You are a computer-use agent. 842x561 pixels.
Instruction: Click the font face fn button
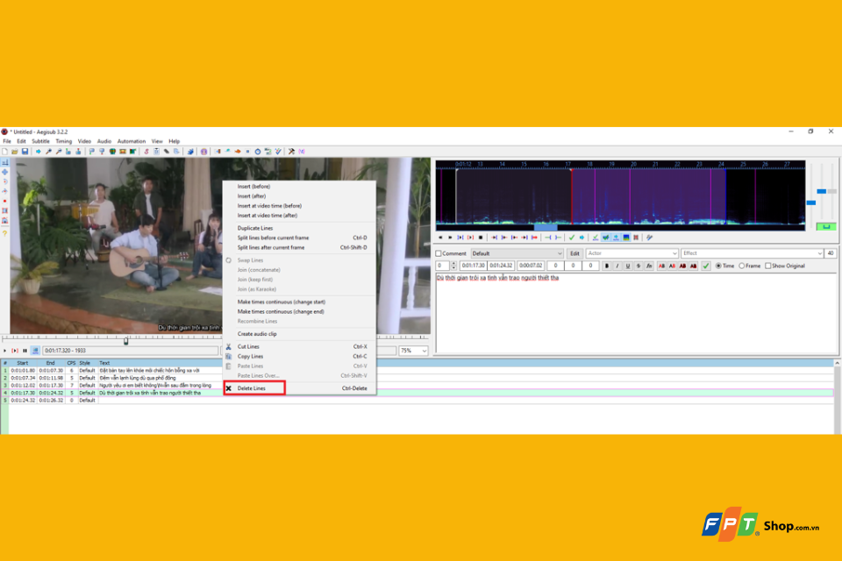point(649,266)
